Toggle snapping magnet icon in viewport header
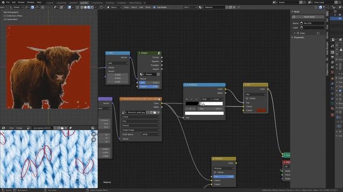 [32, 7]
